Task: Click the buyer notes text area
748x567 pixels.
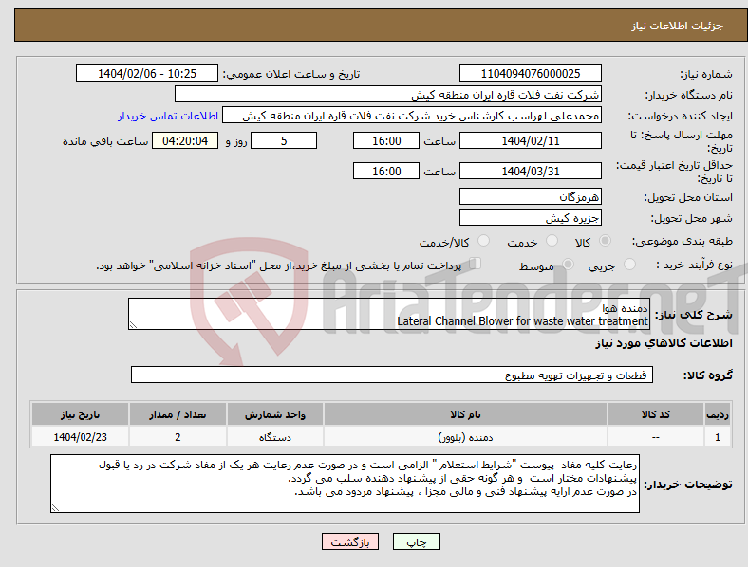Action: [345, 484]
